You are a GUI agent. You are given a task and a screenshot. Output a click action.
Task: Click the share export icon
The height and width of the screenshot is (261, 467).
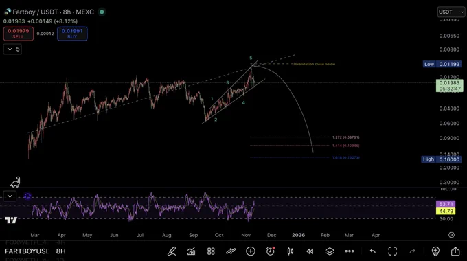pos(455,251)
